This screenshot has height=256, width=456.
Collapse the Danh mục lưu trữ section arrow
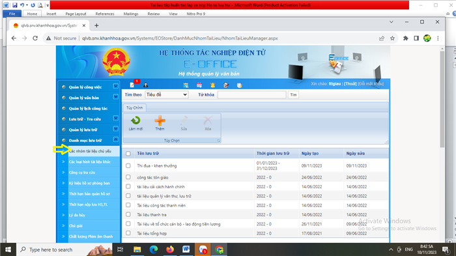[x=116, y=139]
